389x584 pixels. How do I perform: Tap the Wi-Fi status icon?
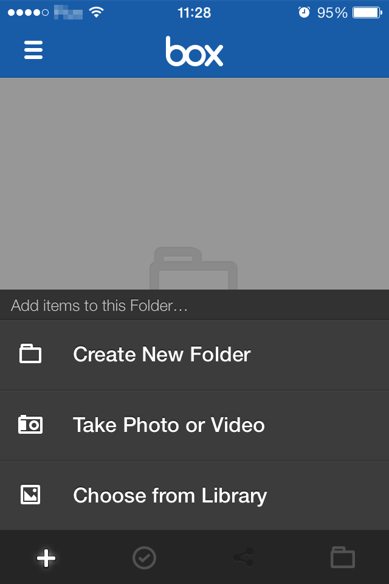(x=97, y=13)
